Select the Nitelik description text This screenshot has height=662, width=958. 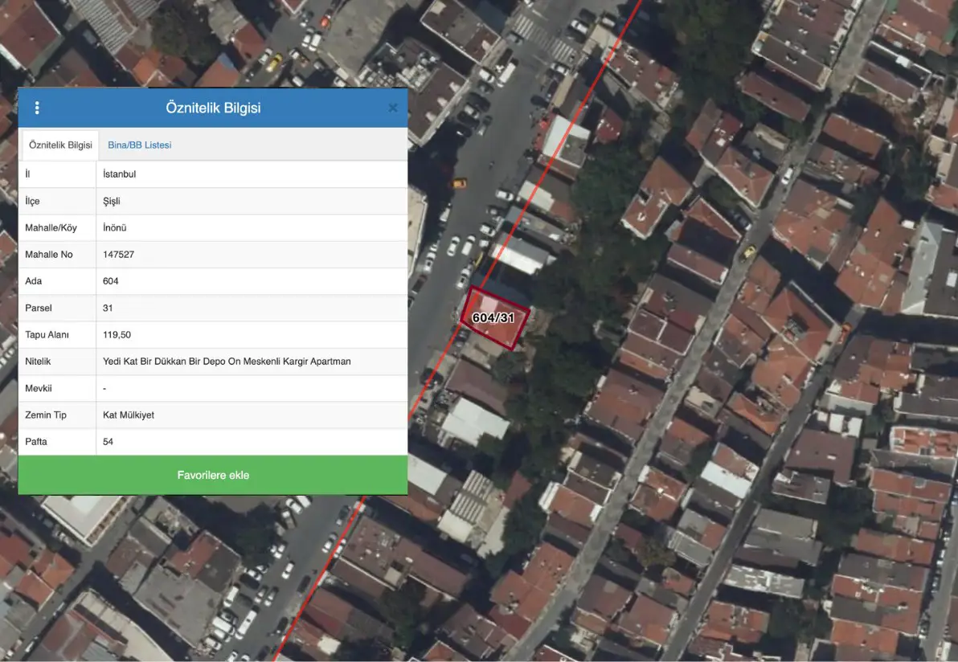(227, 362)
